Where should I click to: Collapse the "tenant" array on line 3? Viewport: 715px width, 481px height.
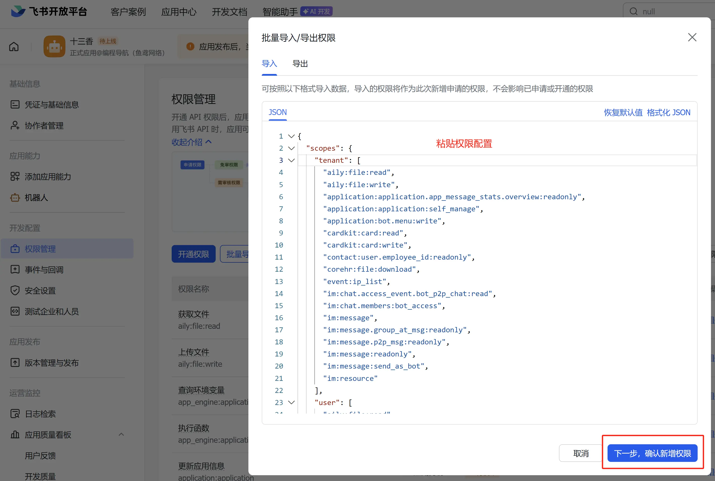click(x=291, y=160)
